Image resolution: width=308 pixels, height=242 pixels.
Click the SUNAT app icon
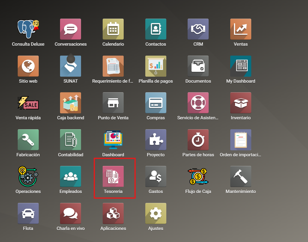(71, 66)
